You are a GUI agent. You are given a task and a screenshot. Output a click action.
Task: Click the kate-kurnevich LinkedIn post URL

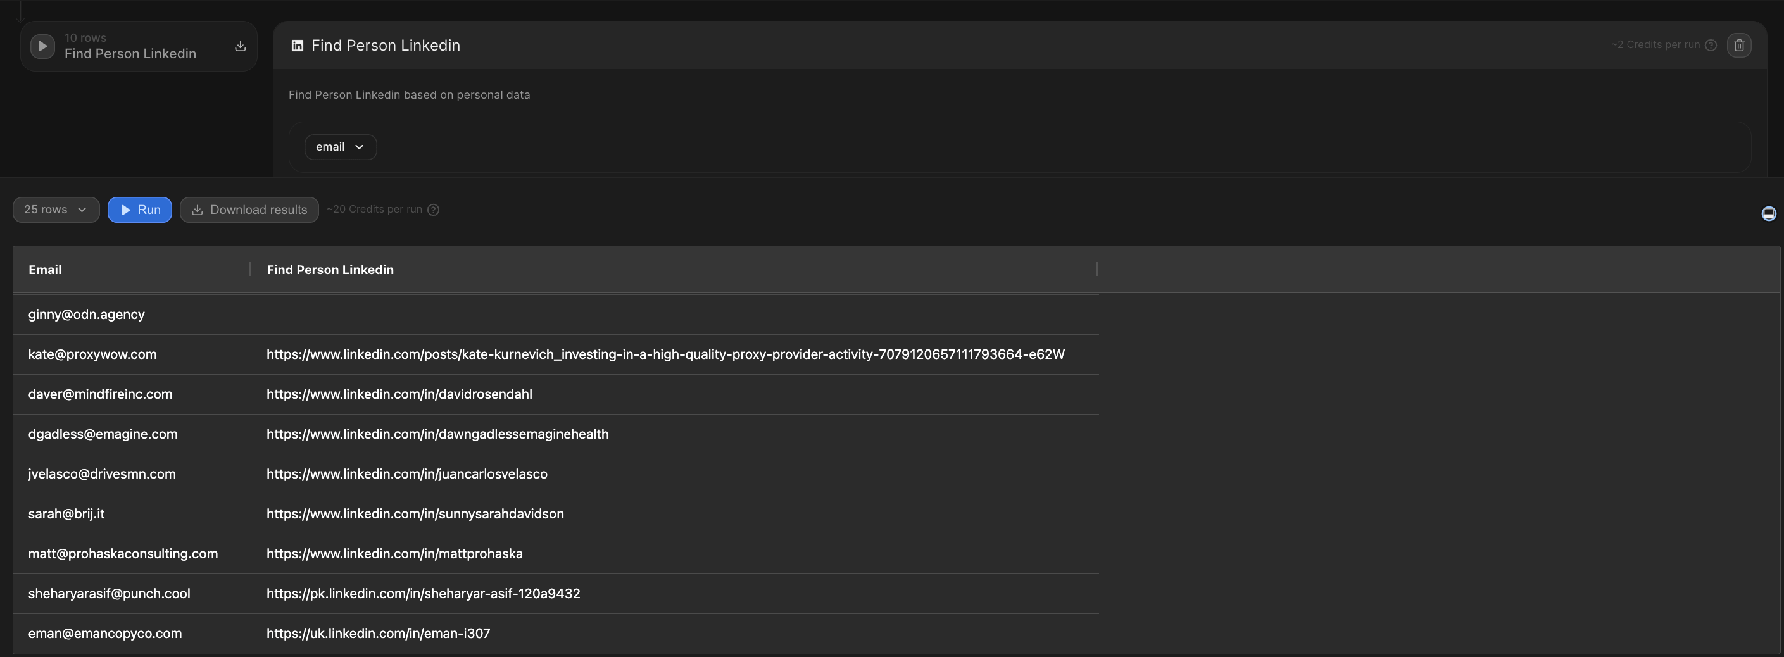click(x=665, y=354)
